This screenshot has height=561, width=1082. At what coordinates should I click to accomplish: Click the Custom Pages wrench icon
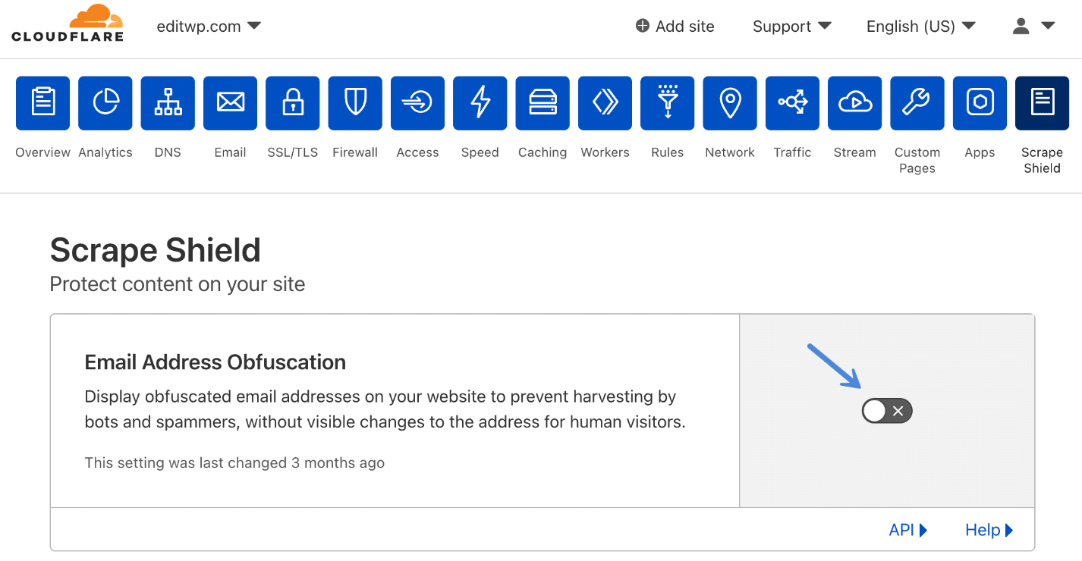tap(917, 102)
